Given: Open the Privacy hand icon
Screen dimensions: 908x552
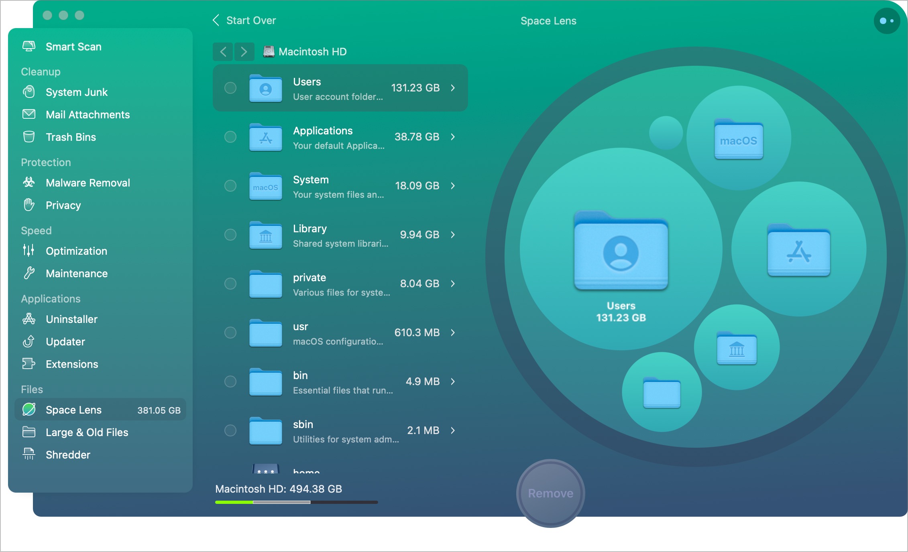Looking at the screenshot, I should coord(29,205).
